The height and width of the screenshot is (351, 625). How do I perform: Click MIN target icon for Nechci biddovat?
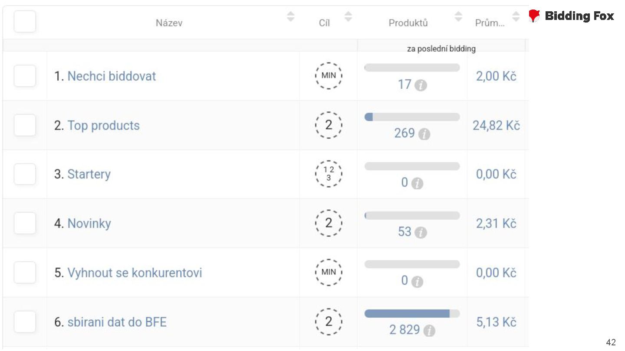(x=329, y=76)
